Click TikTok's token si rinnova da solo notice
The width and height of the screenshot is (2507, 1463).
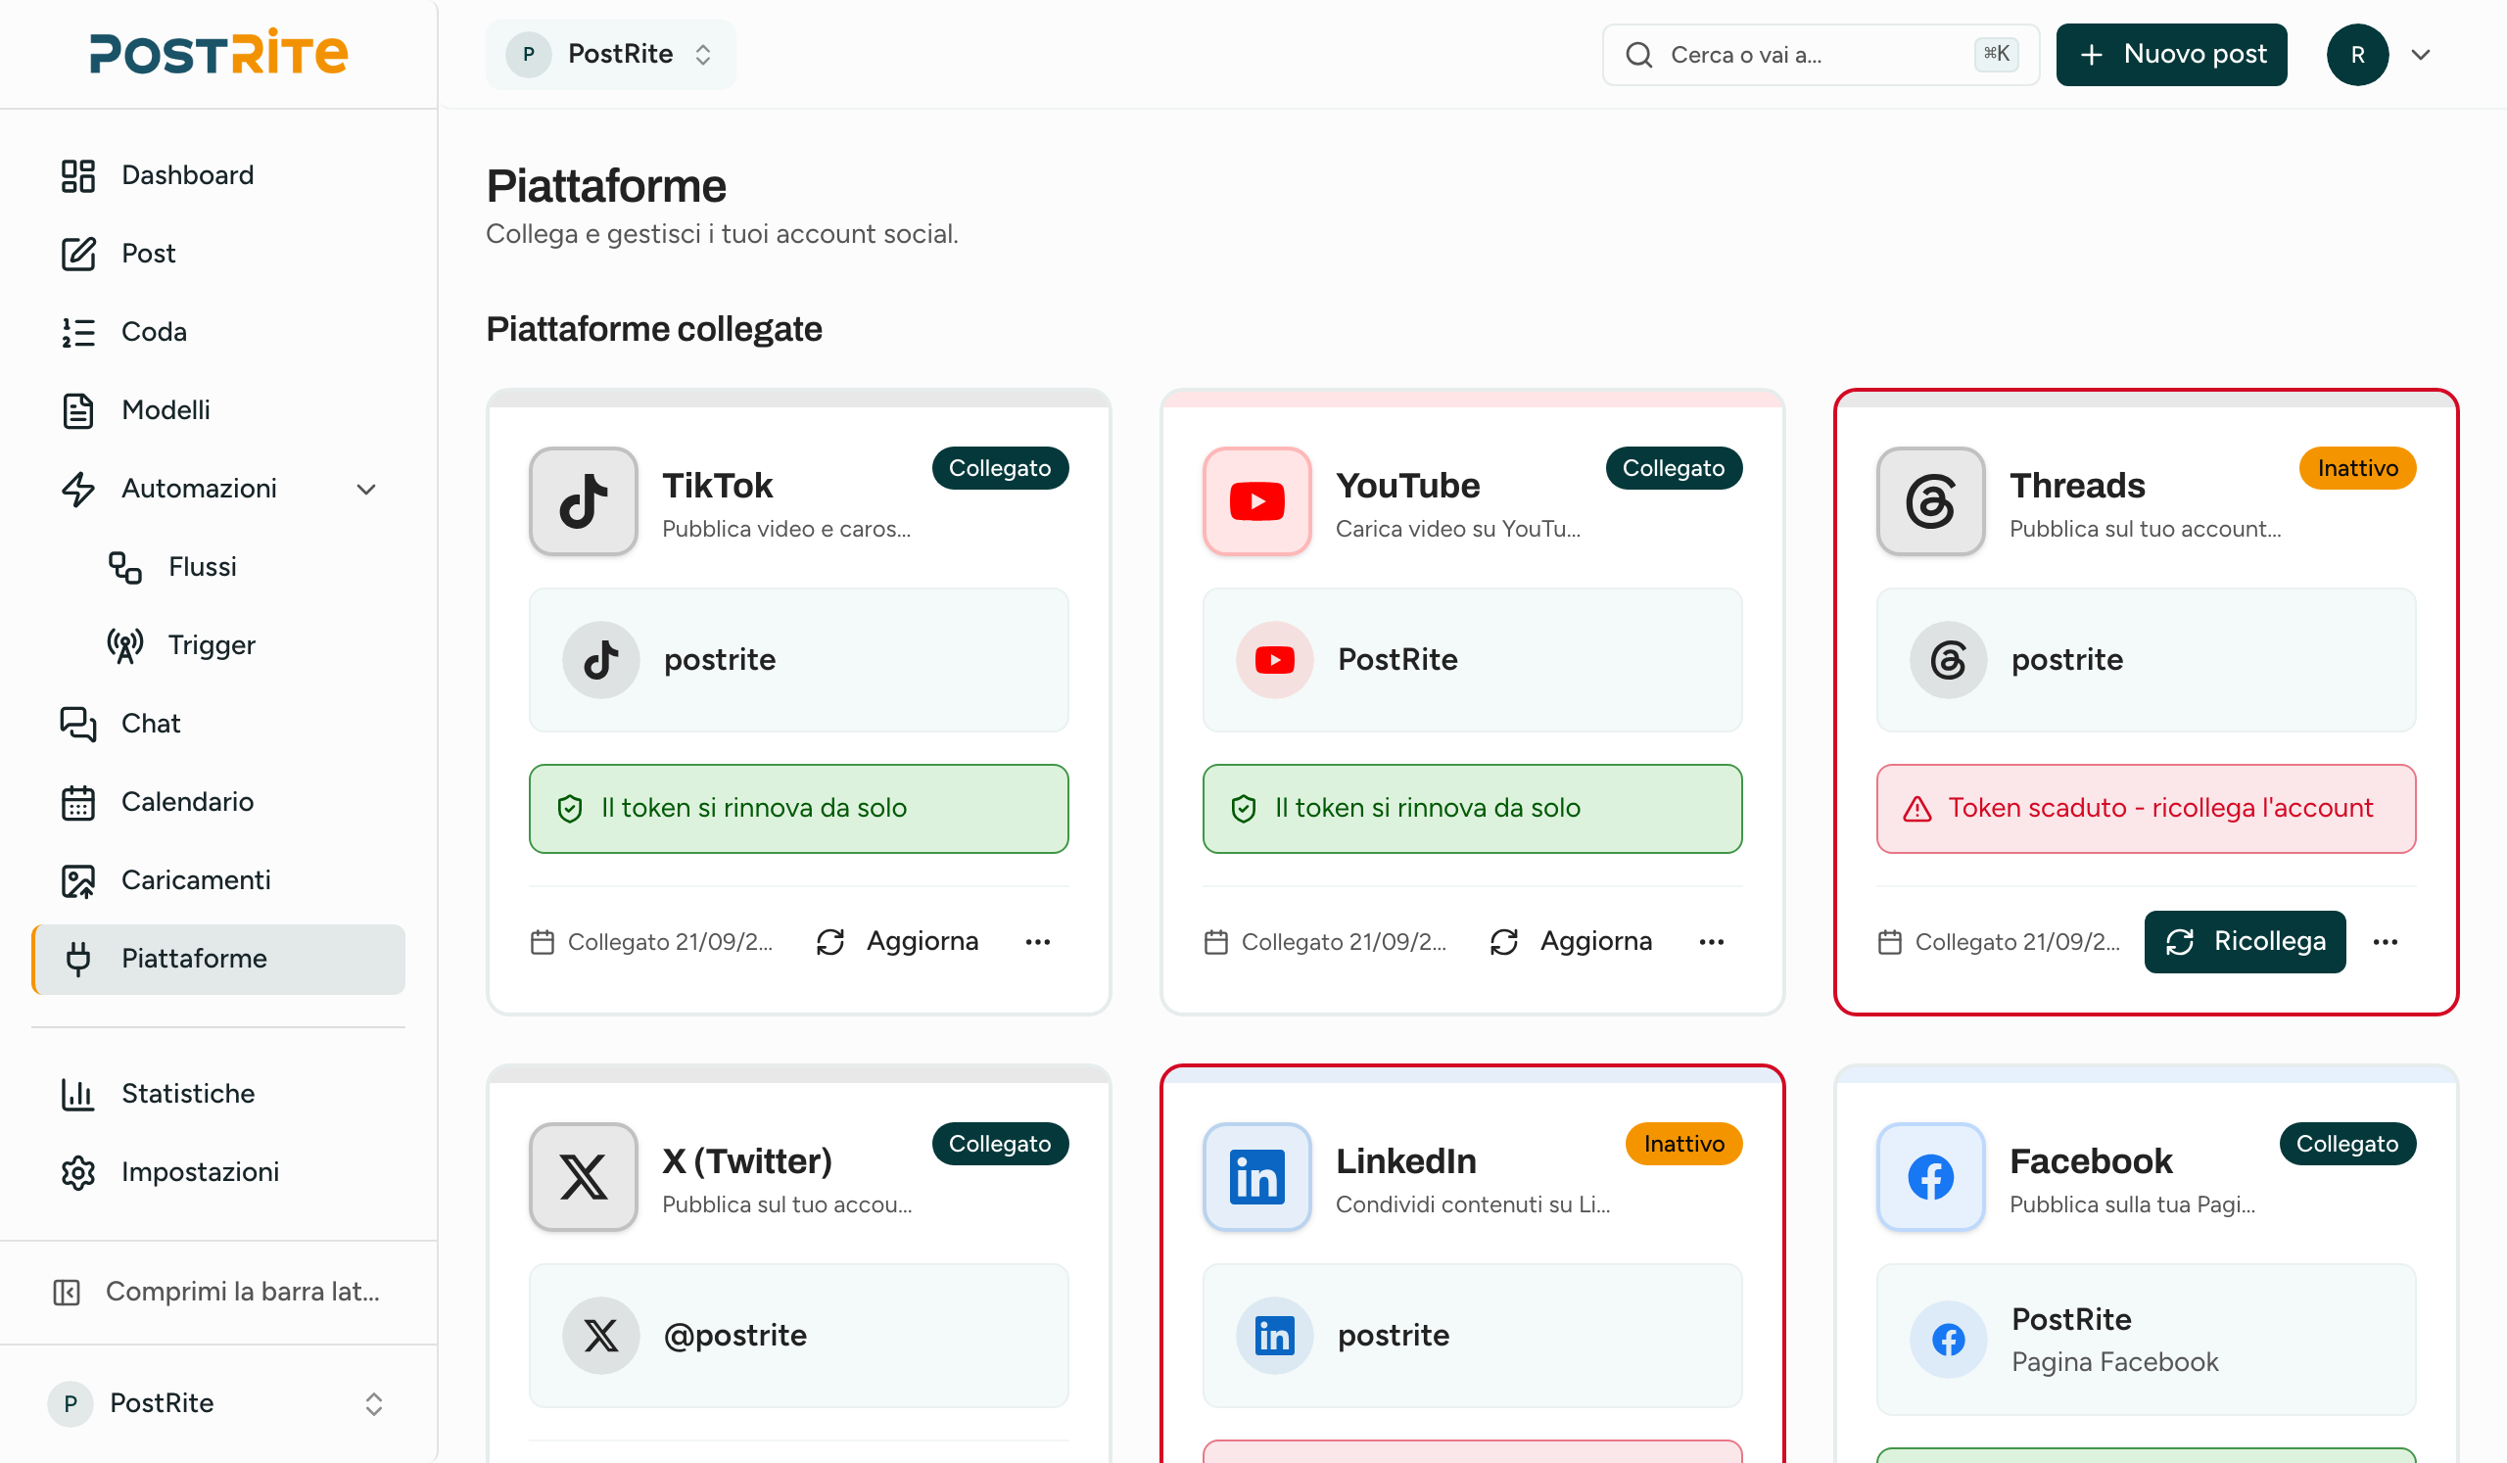click(799, 809)
